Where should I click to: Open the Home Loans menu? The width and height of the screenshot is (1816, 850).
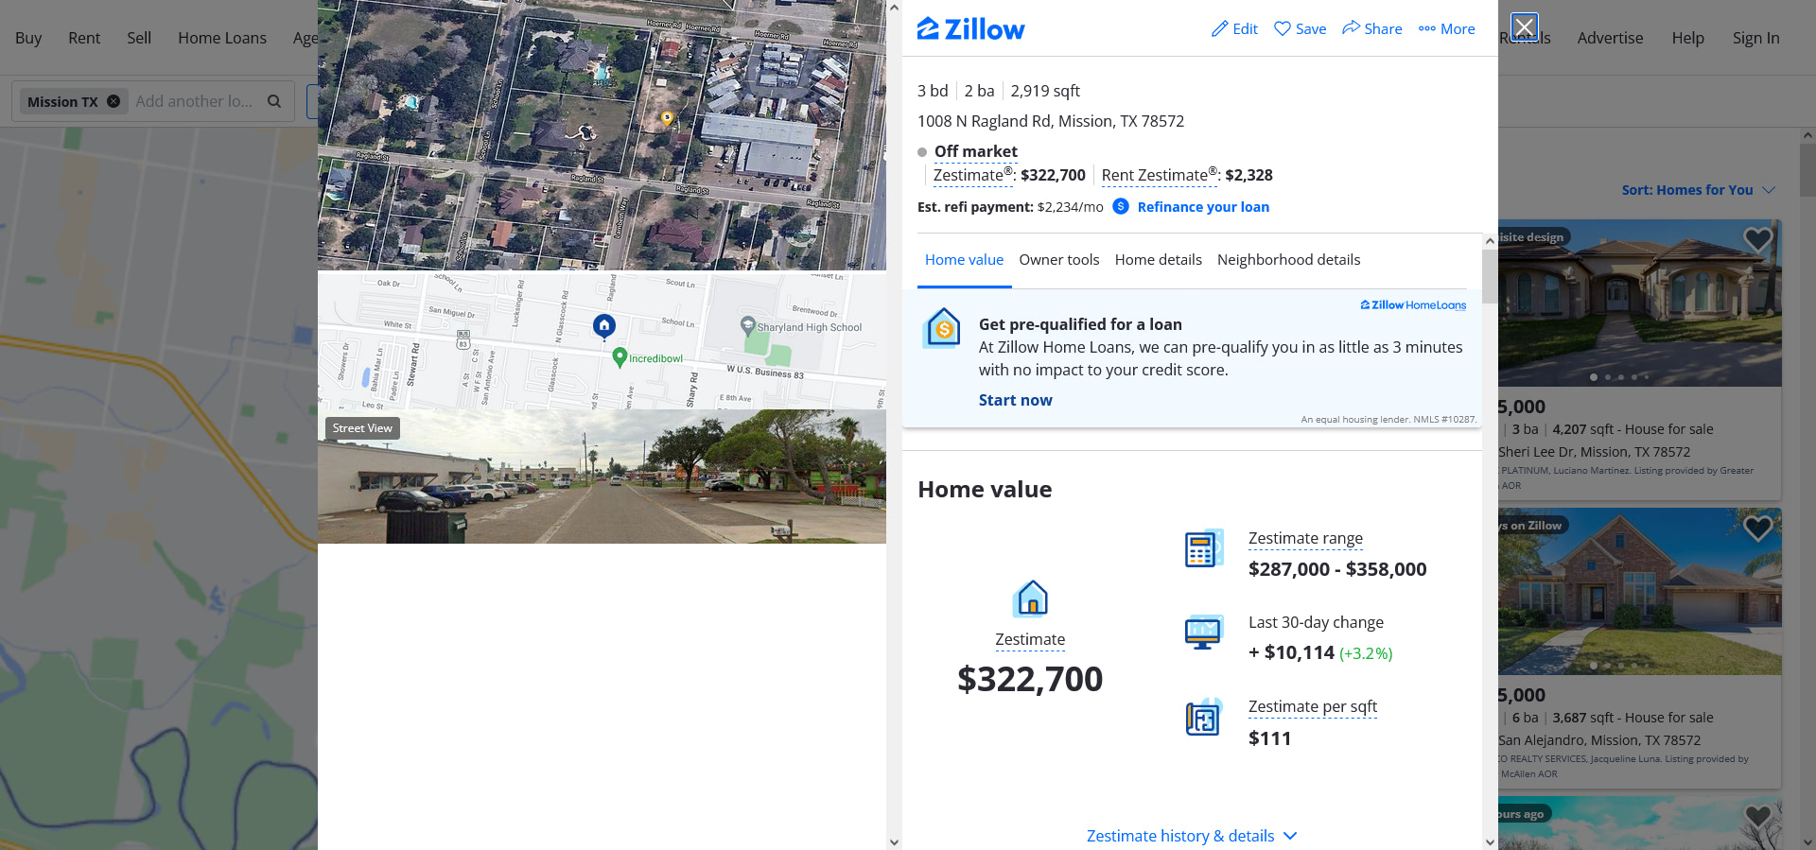[222, 38]
